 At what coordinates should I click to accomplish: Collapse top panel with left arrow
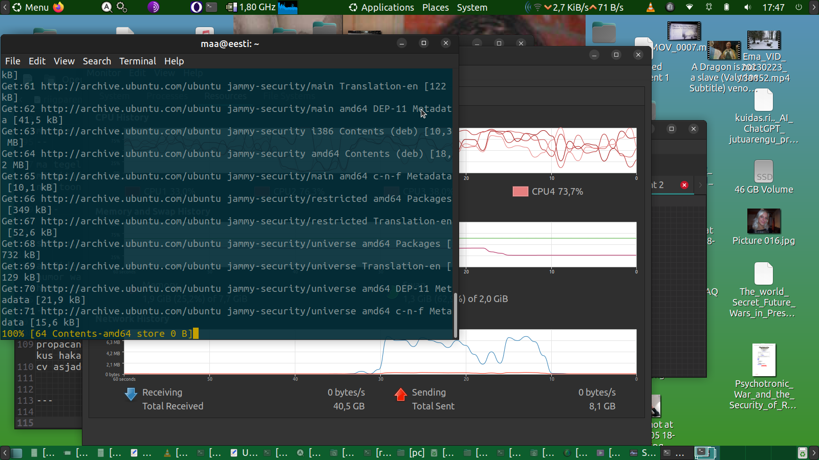[5, 7]
